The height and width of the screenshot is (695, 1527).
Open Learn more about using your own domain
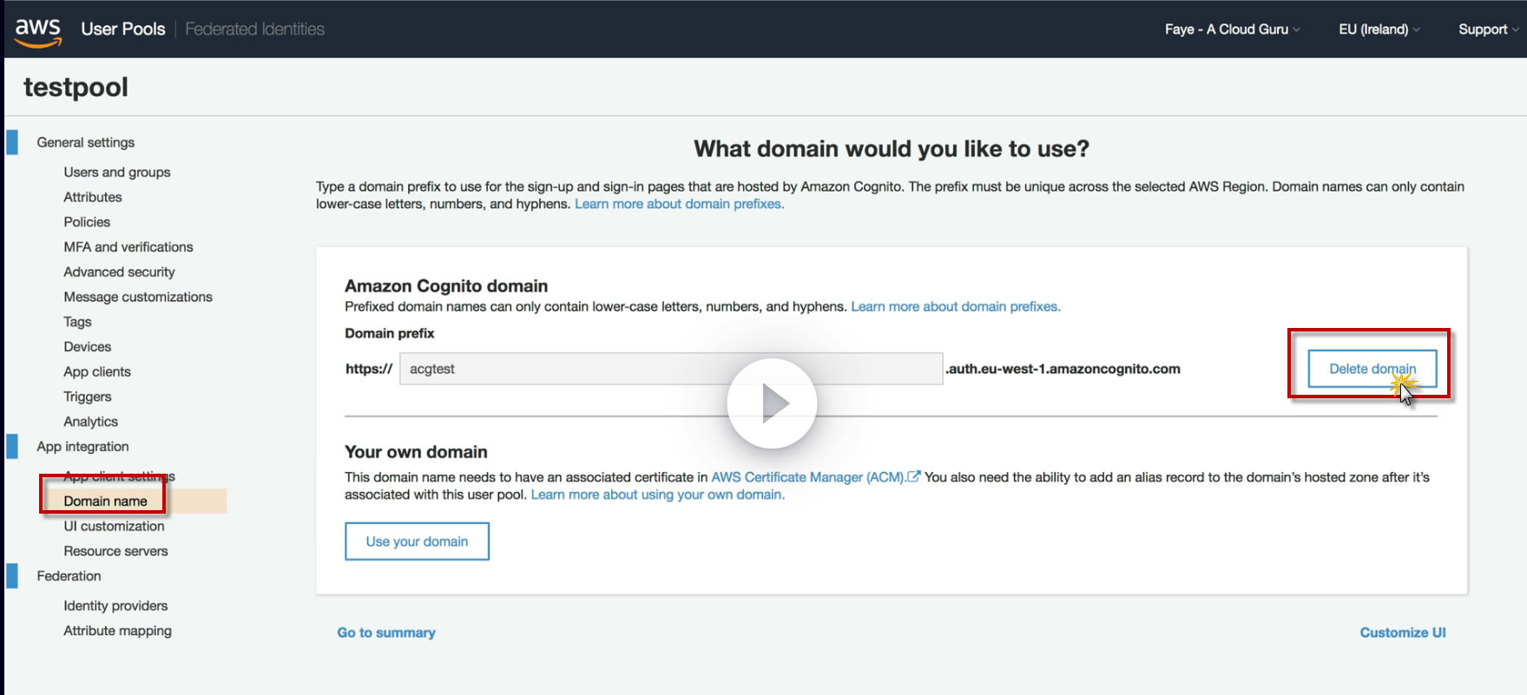[658, 495]
